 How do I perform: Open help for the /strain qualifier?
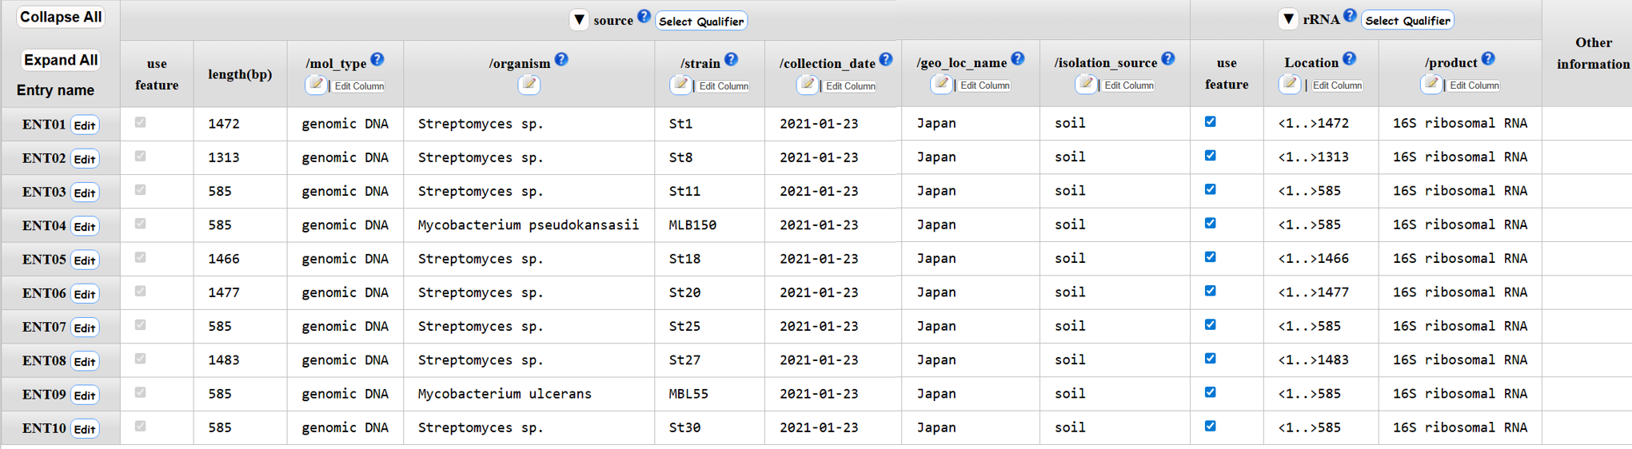coord(731,60)
